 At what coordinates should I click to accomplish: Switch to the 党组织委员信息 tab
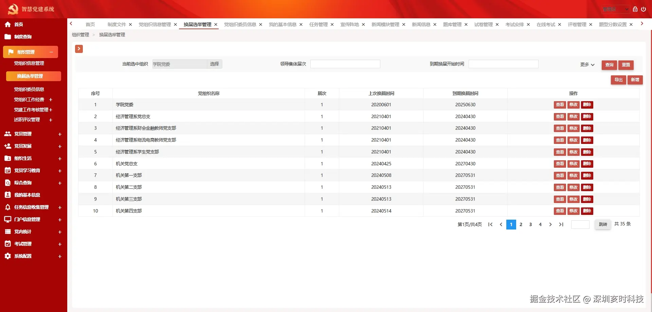240,24
